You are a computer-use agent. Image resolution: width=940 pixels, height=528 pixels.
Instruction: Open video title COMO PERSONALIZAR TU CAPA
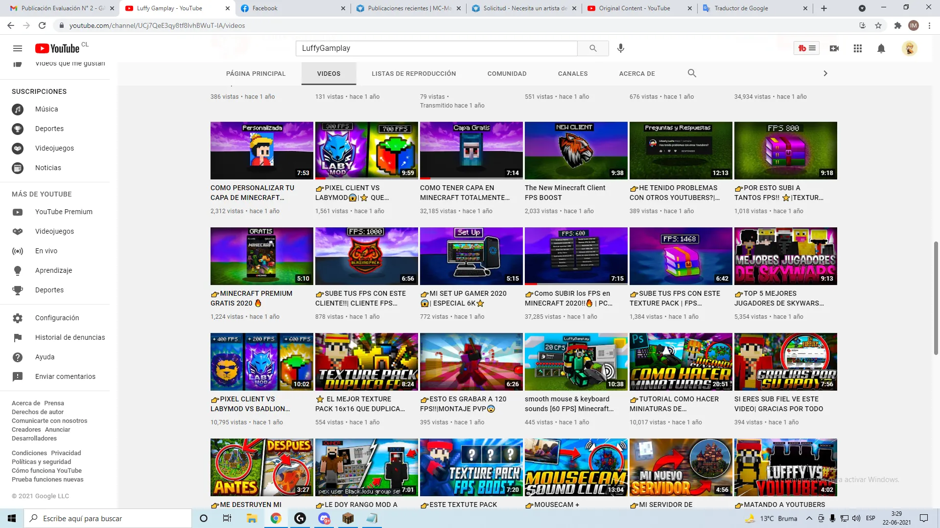252,193
